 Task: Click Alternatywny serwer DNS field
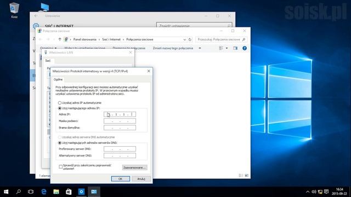click(120, 155)
